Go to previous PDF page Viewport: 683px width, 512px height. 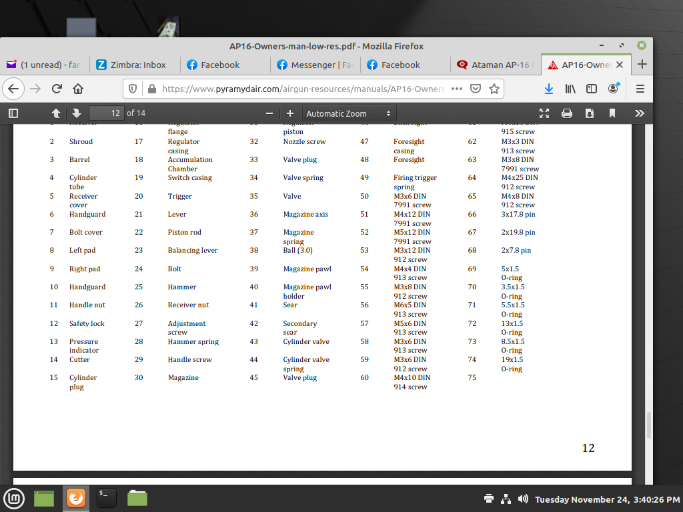(56, 113)
